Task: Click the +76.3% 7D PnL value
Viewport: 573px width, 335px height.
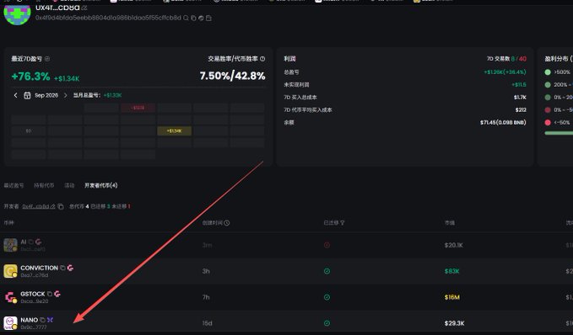Action: [30, 77]
